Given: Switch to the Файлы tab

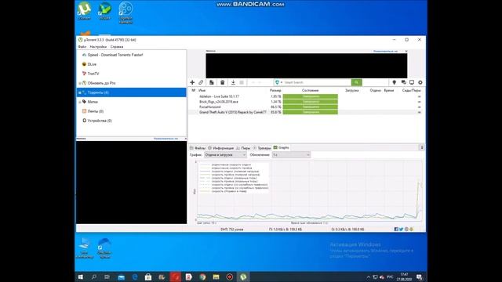Looking at the screenshot, I should point(198,148).
